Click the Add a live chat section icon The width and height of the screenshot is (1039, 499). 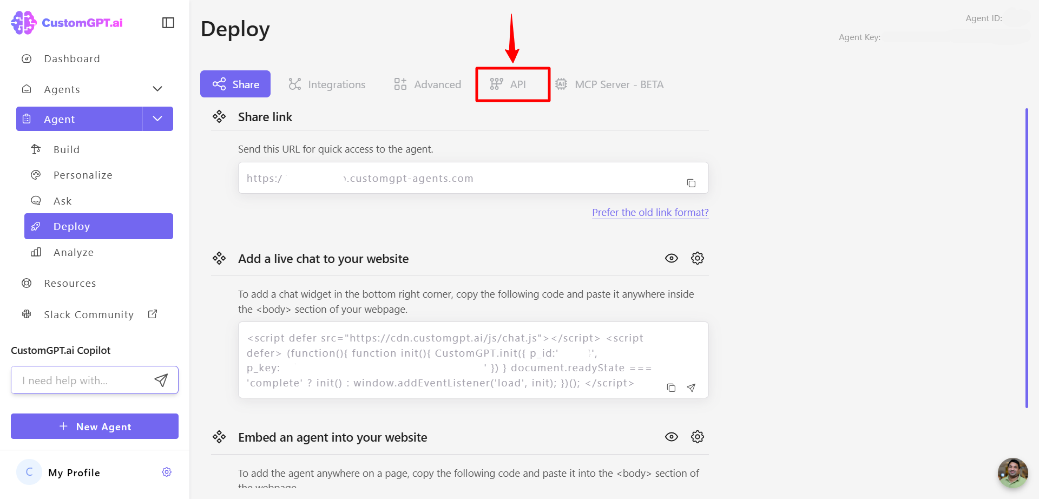click(219, 258)
